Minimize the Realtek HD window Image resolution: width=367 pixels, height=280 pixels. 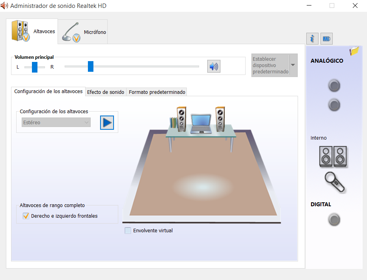point(309,6)
